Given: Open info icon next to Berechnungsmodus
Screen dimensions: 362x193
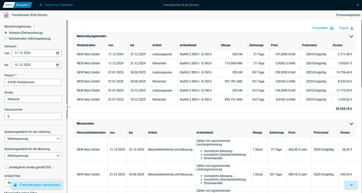Looking at the screenshot, I should click(34, 26).
